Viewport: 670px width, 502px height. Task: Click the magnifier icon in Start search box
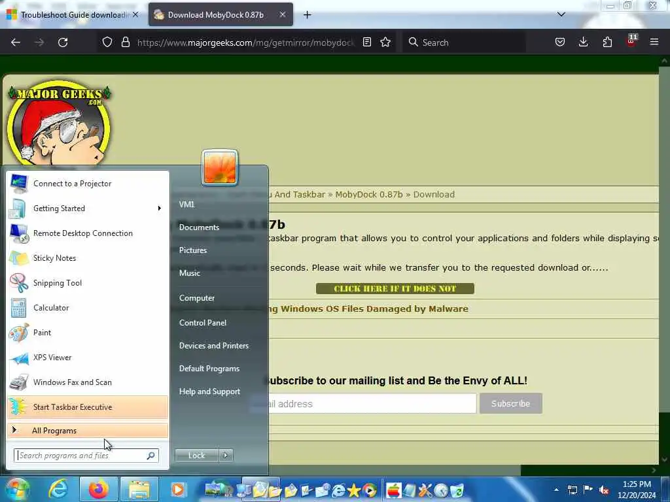(x=151, y=456)
